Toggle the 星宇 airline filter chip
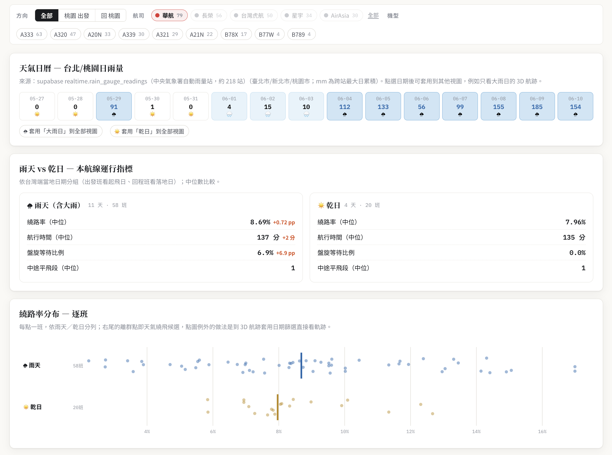The width and height of the screenshot is (612, 455). coord(298,15)
